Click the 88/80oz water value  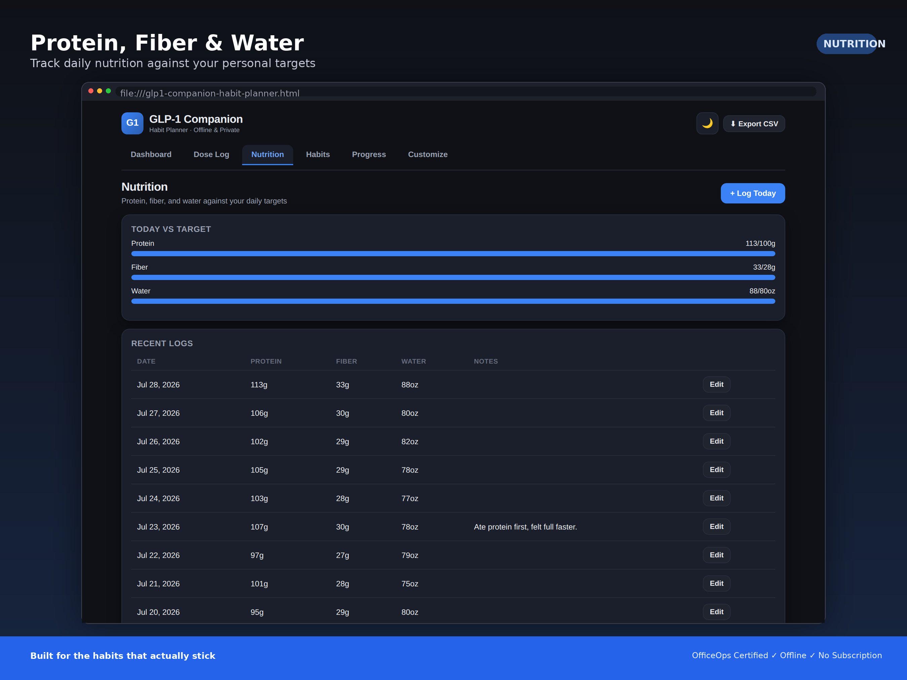point(762,291)
